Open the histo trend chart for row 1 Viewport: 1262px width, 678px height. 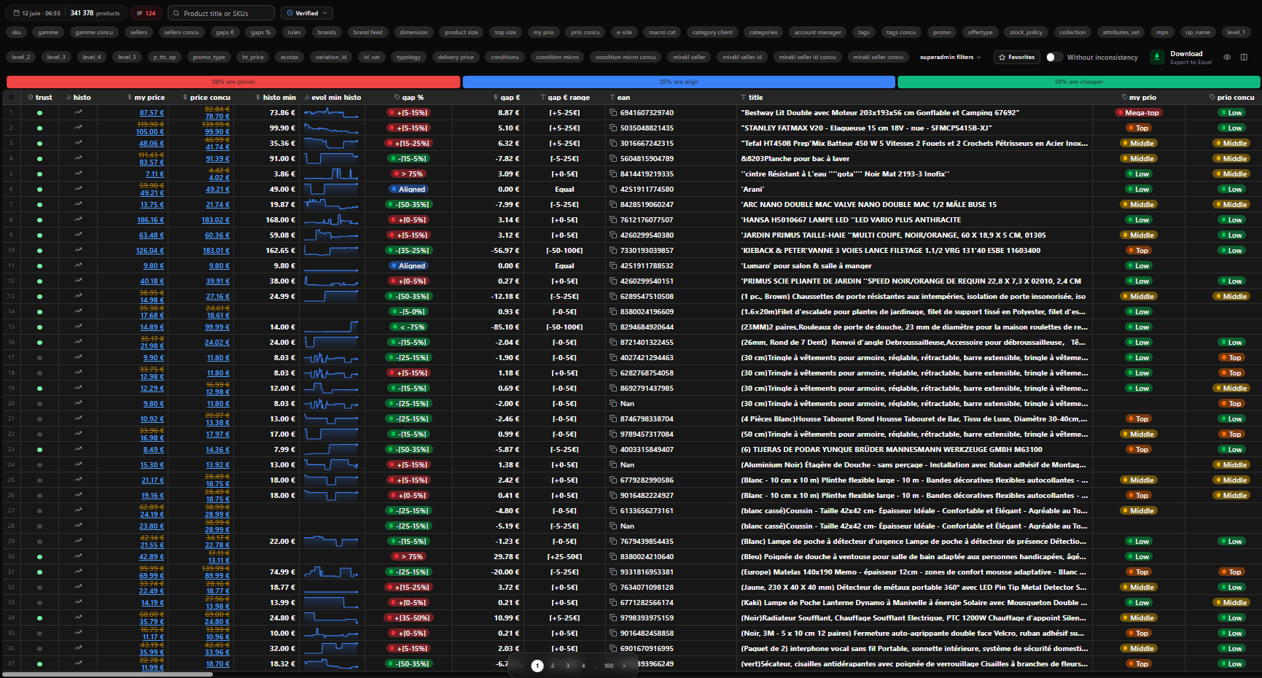78,112
